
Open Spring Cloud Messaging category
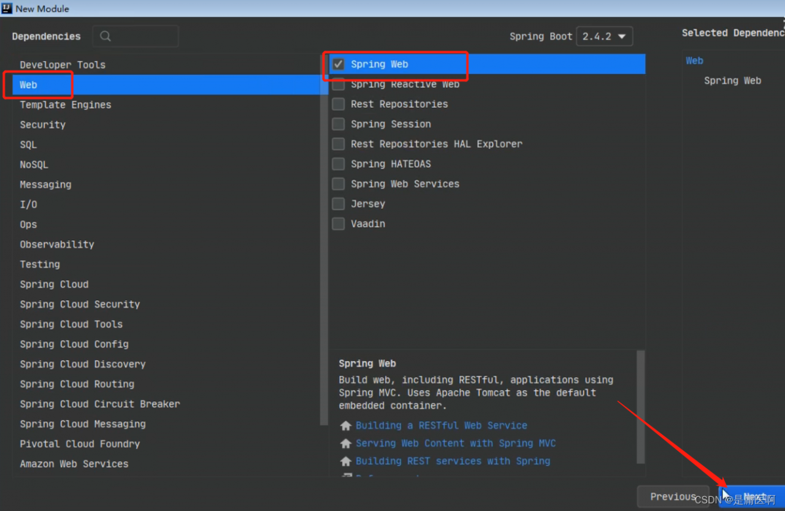point(167,424)
